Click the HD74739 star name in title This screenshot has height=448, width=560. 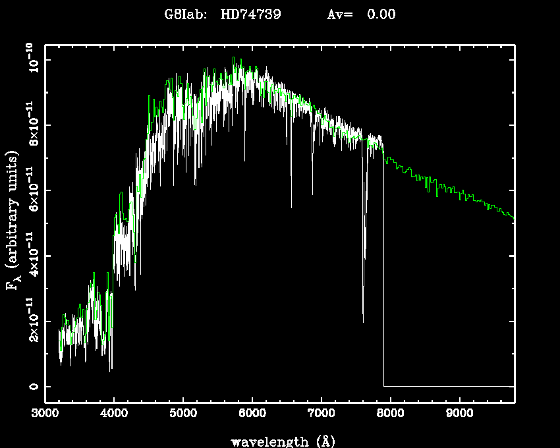[250, 14]
